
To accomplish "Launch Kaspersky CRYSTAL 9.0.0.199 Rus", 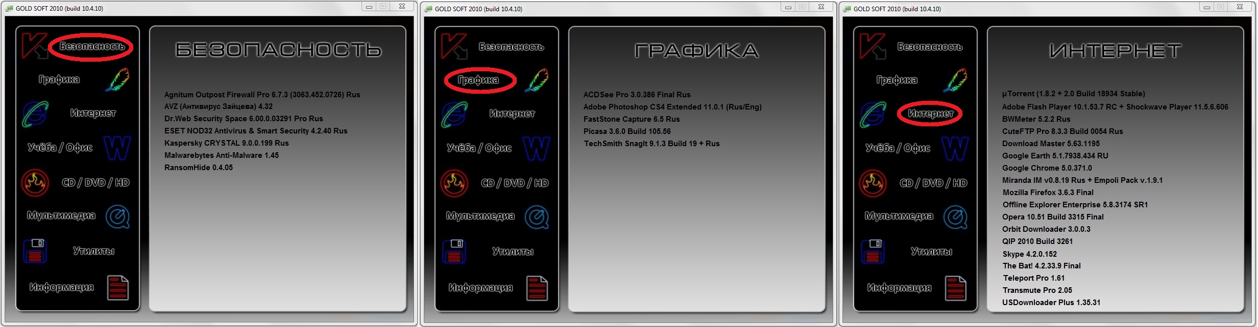I will pos(227,143).
